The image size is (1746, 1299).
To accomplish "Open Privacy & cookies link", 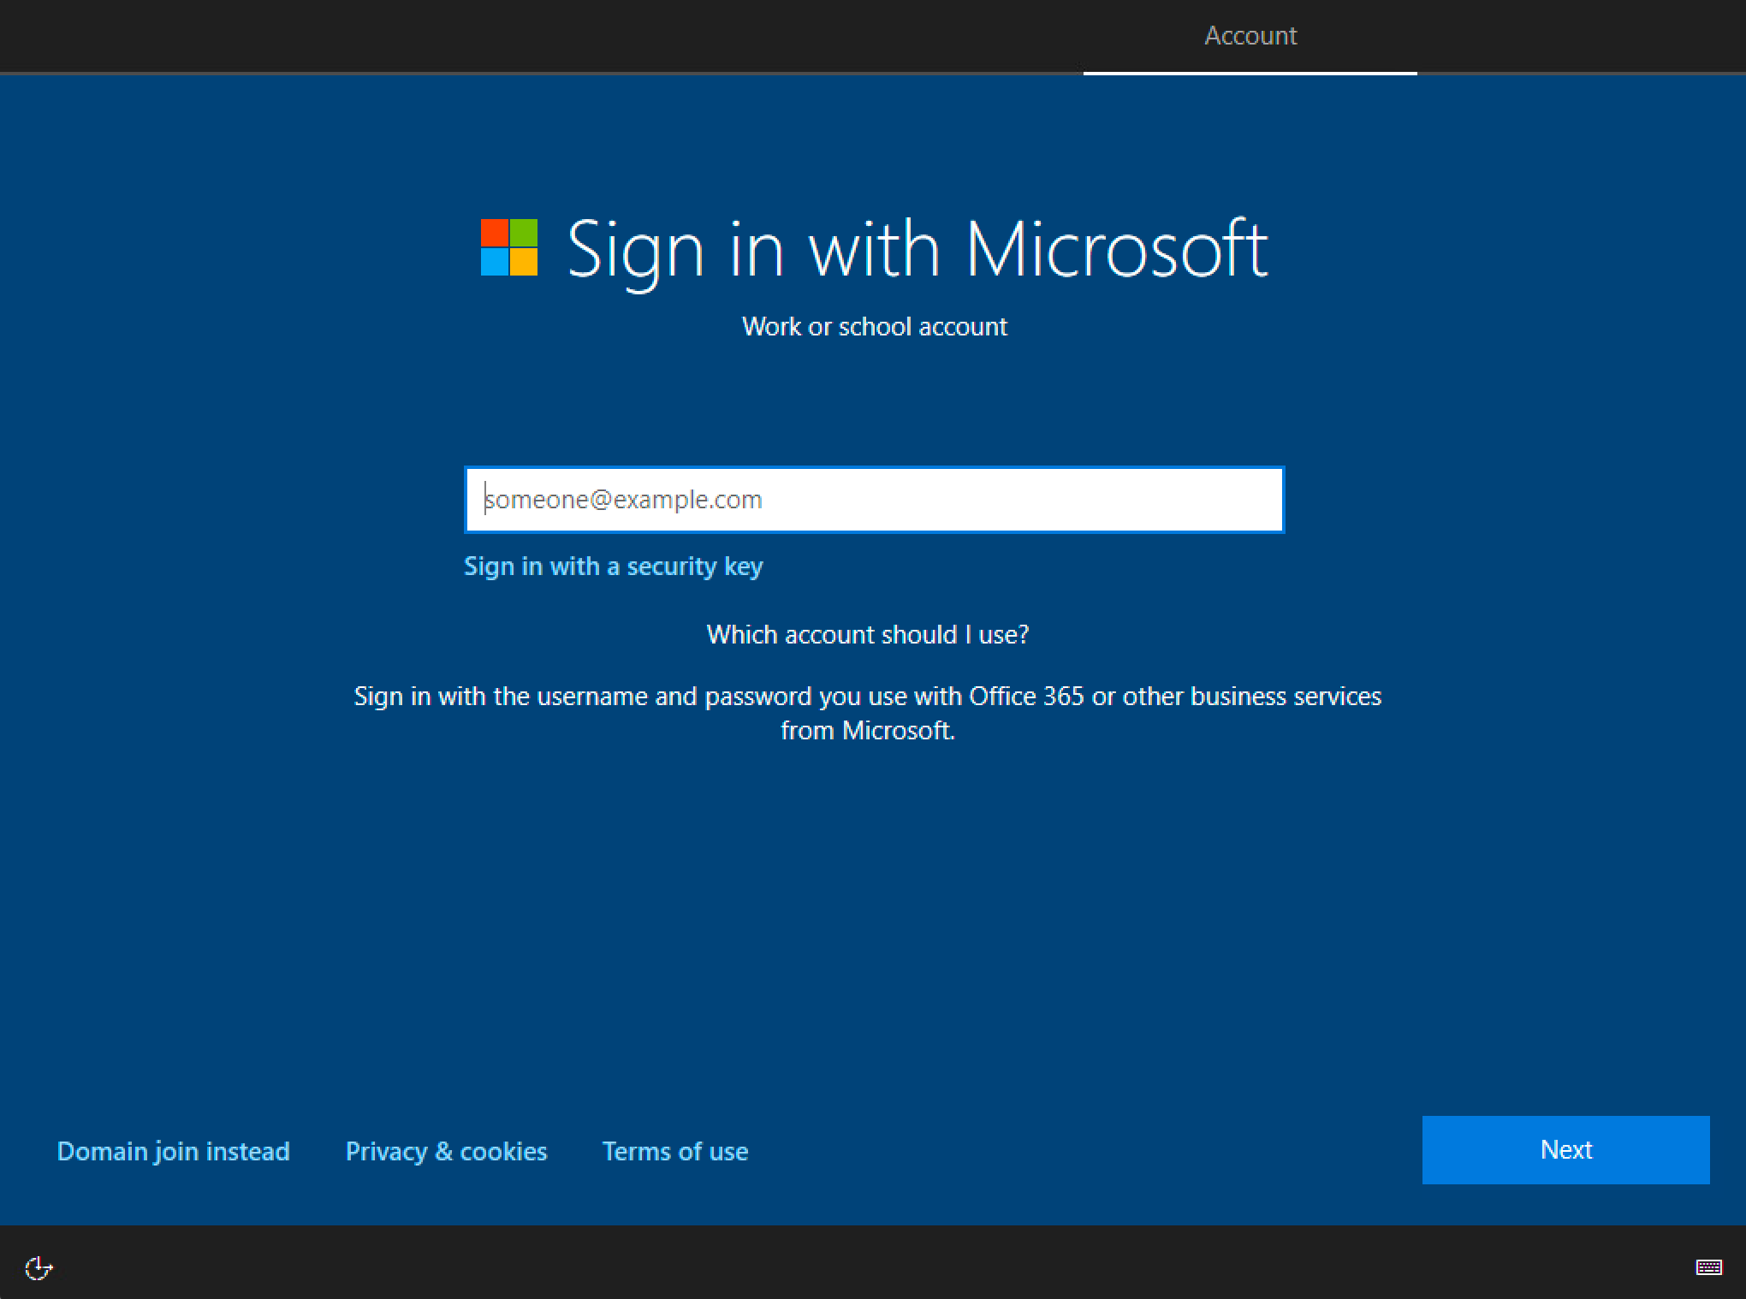I will click(446, 1151).
